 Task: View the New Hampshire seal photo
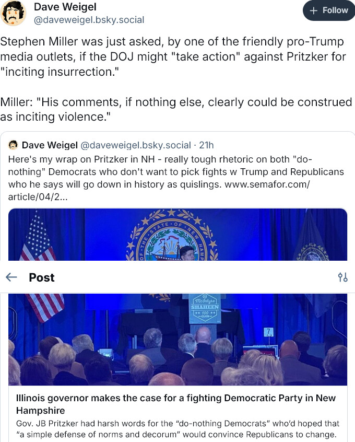coord(178,234)
